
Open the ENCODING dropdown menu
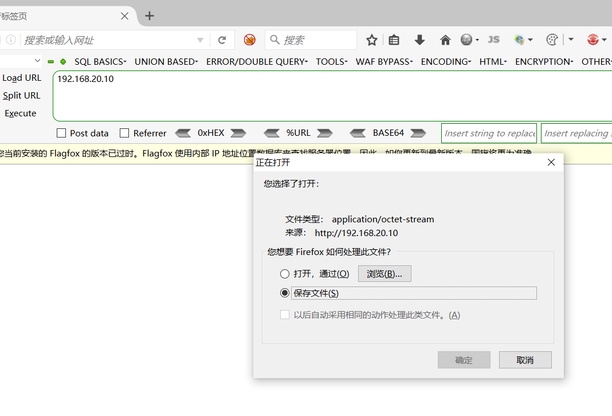(x=446, y=61)
